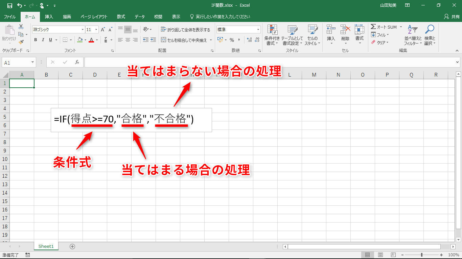
Task: Set bottom vertical alignment
Action: (x=135, y=30)
